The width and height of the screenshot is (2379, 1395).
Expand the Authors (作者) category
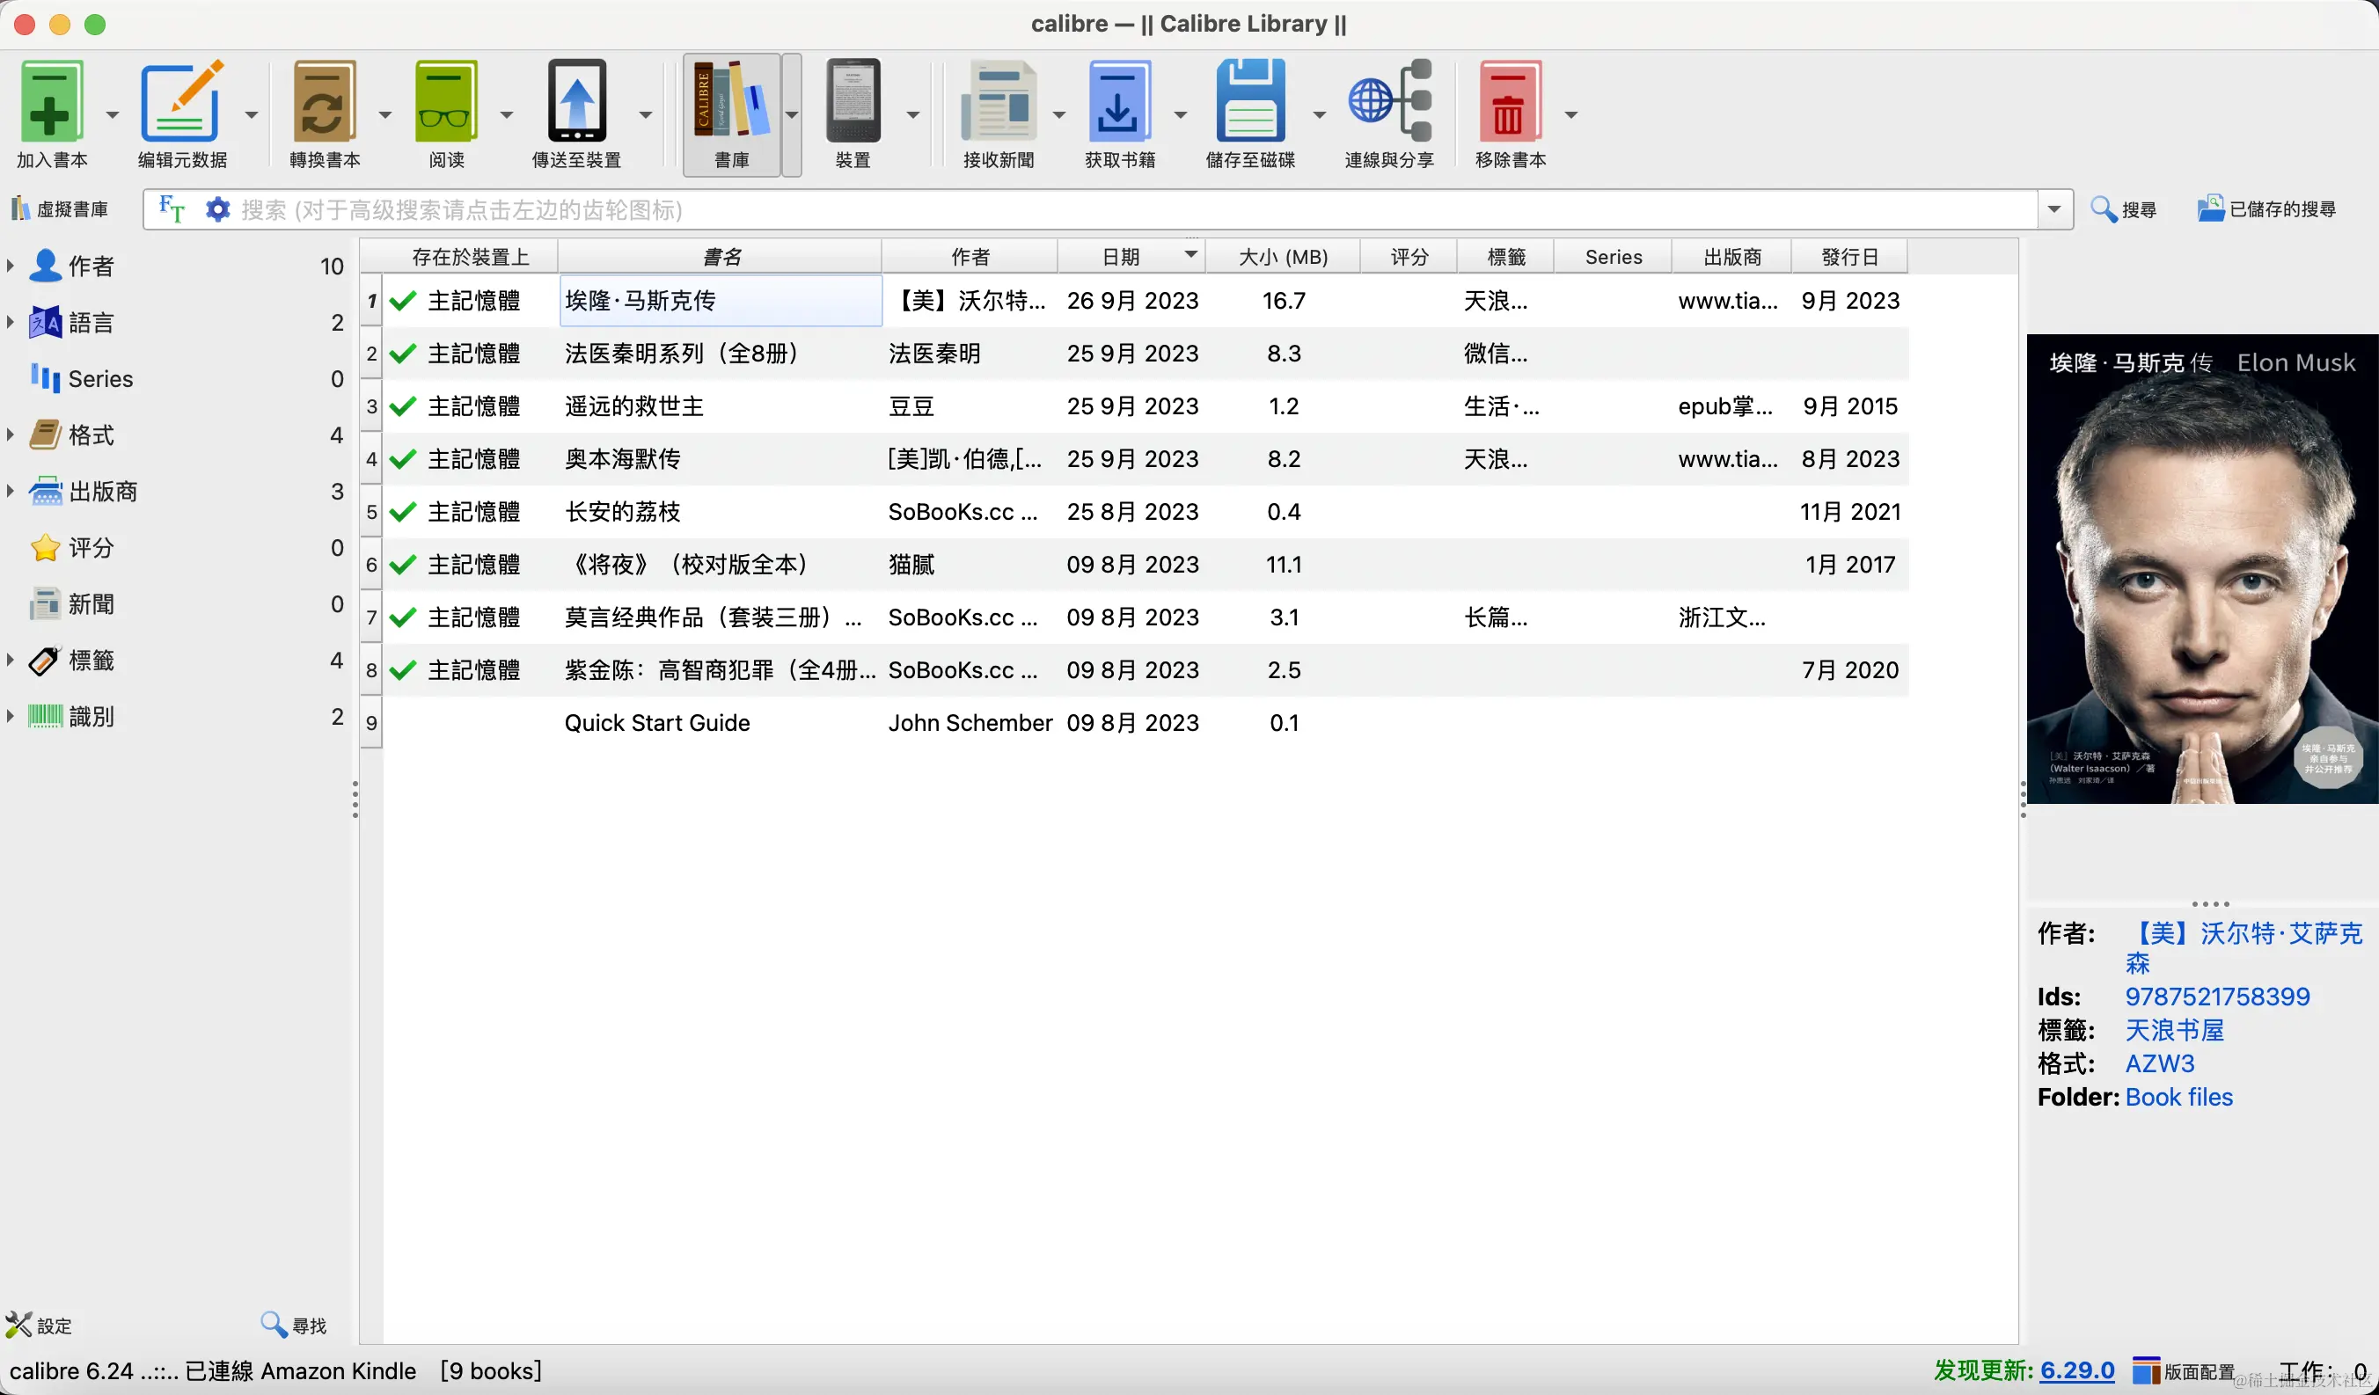tap(11, 267)
